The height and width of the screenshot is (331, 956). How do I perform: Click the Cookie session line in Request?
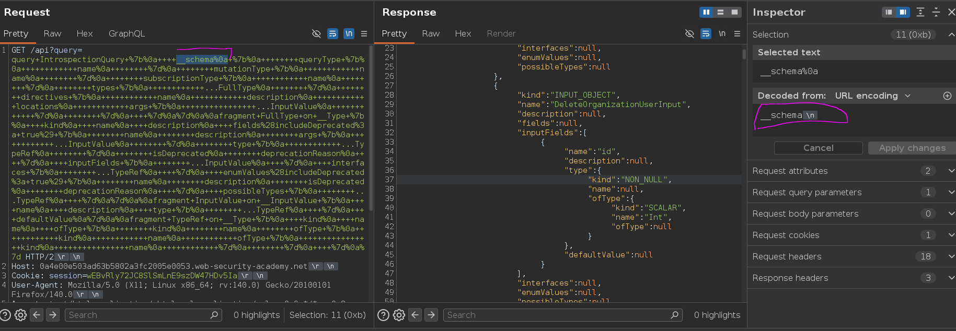(x=139, y=276)
